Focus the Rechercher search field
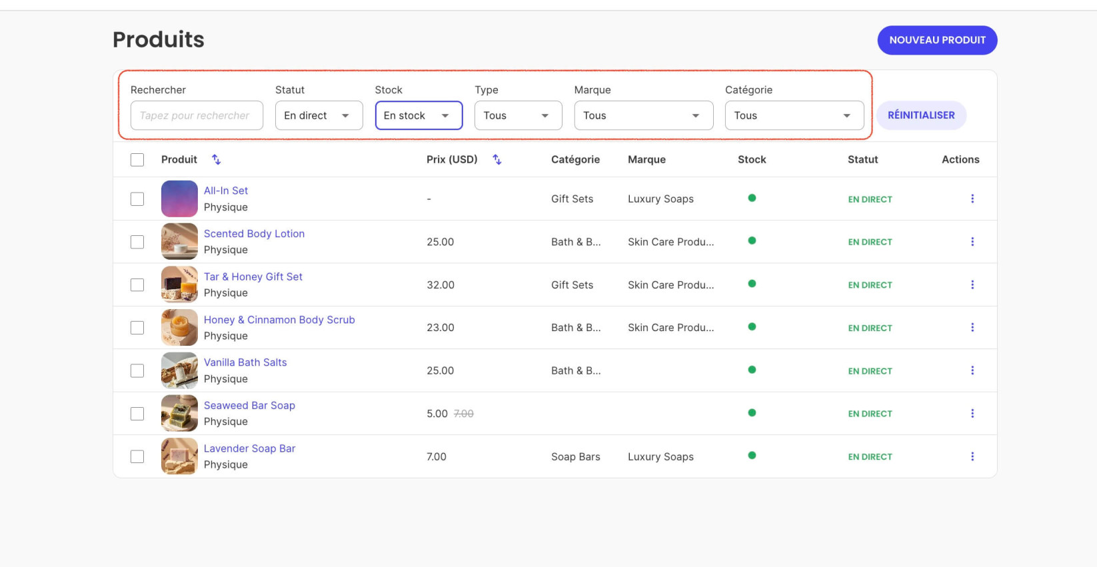Screen dimensions: 1097x567 click(197, 115)
